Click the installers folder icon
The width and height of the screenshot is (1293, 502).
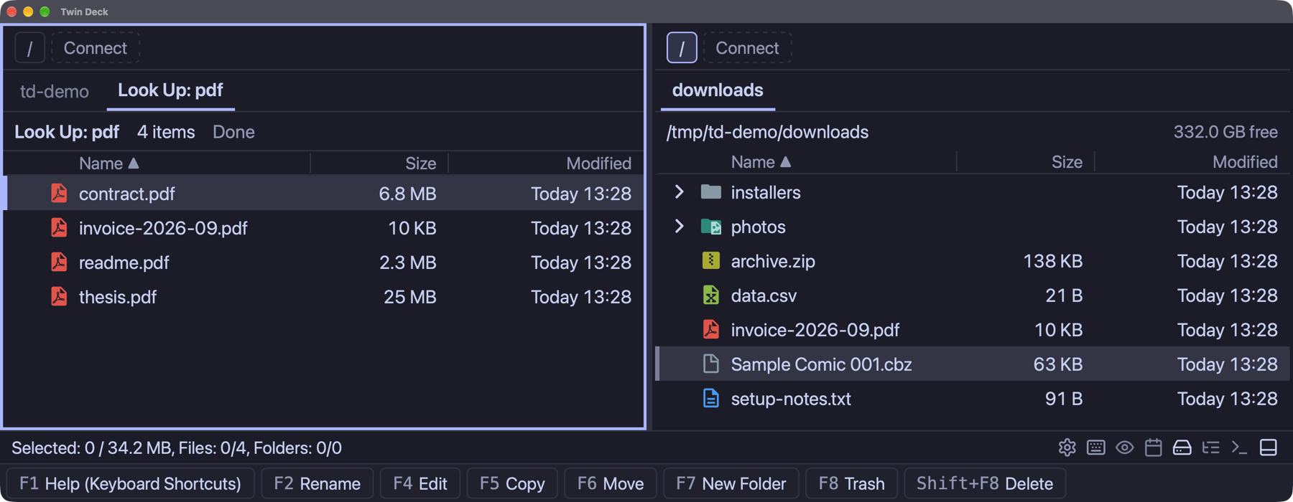(710, 191)
